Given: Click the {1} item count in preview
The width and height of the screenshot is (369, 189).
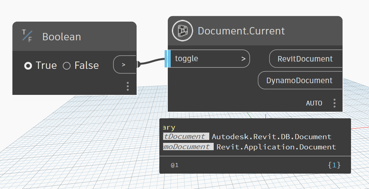Looking at the screenshot, I should pos(334,165).
